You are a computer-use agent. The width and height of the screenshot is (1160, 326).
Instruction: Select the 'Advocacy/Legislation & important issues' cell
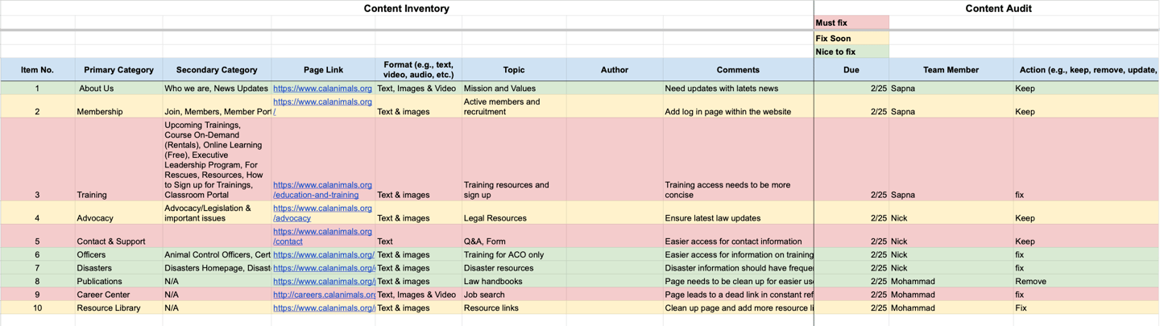pos(217,213)
